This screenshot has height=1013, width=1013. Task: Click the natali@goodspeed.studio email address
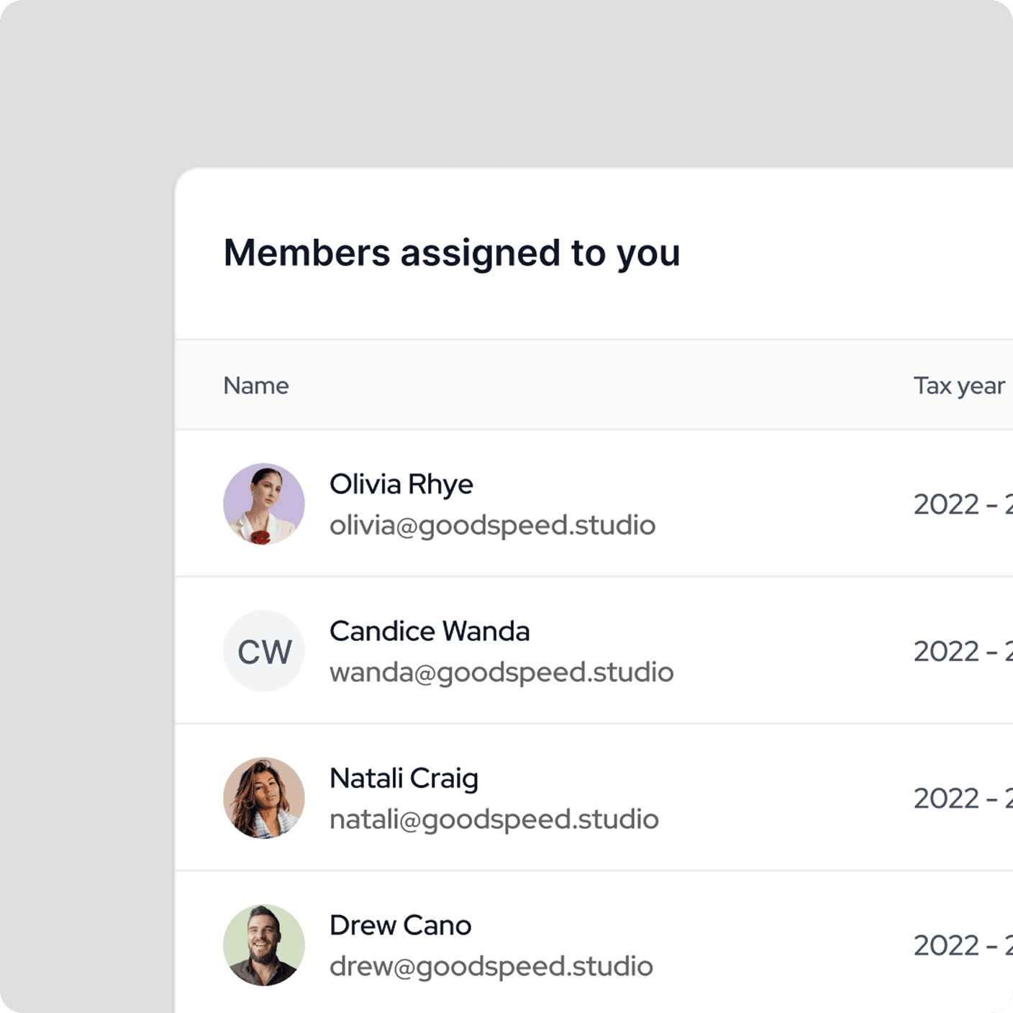(494, 819)
